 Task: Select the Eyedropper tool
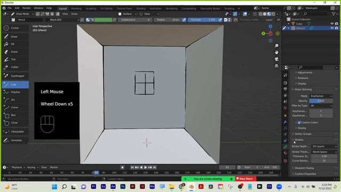[15, 76]
